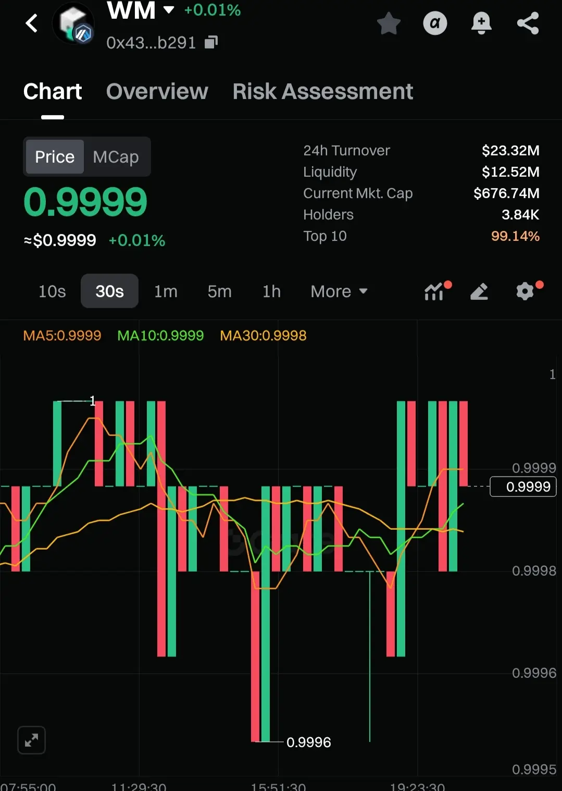Tap the current price tag 0.9999 on axis

pyautogui.click(x=523, y=486)
